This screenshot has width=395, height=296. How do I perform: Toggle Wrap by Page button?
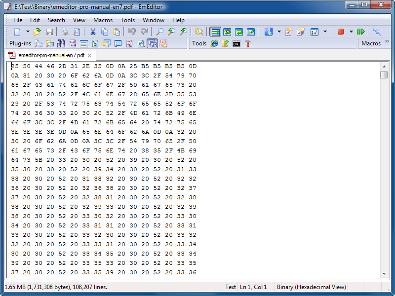[251, 32]
